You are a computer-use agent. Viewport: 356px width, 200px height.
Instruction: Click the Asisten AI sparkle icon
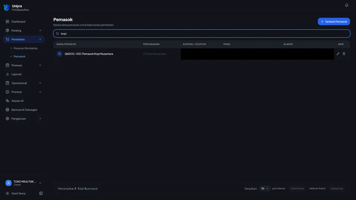click(7, 101)
